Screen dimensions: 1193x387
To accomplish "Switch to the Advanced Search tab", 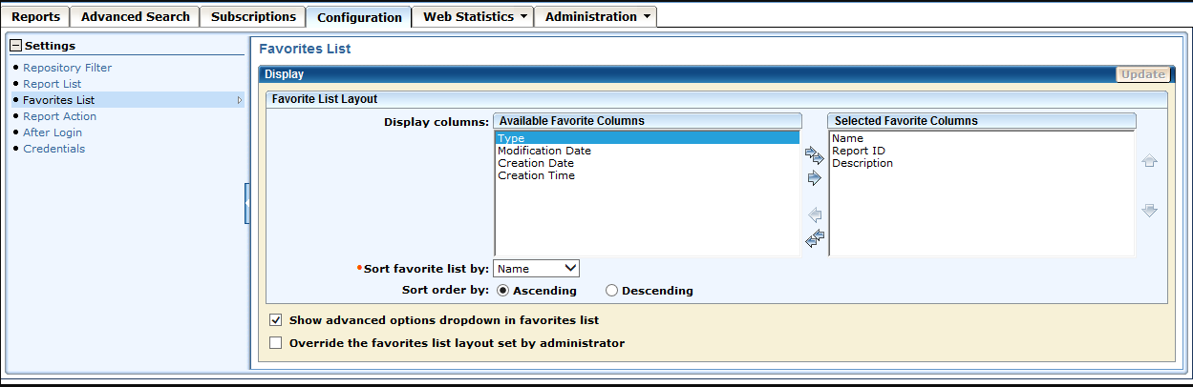I will [x=136, y=17].
